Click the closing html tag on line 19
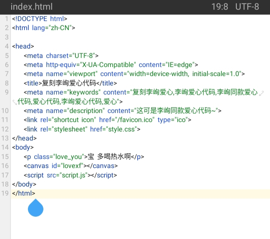Viewport: 270px width, 239px height. tap(24, 193)
